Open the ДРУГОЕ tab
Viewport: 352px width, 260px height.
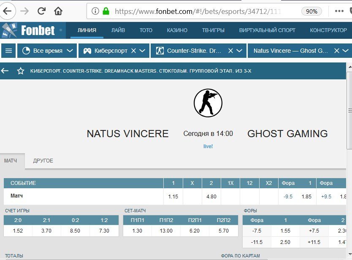coord(43,161)
